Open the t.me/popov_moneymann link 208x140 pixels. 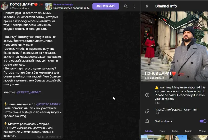tap(176, 109)
